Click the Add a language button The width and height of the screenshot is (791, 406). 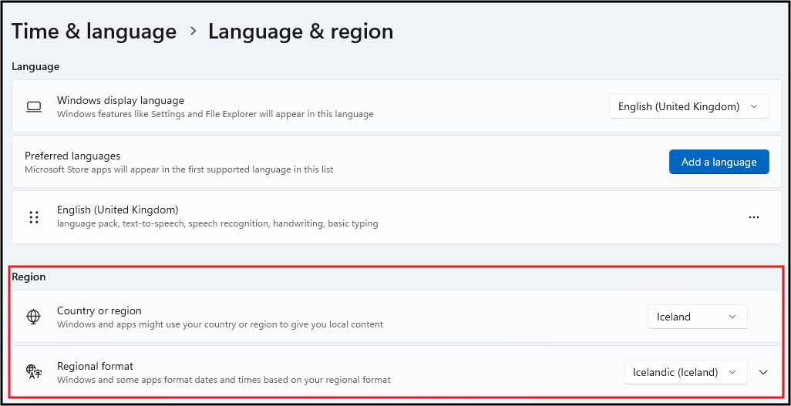point(719,162)
